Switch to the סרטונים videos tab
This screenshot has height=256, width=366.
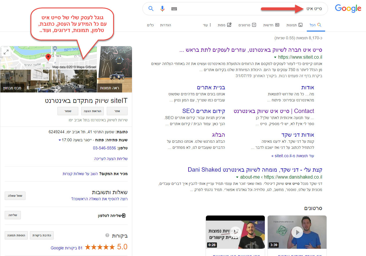pos(247,25)
